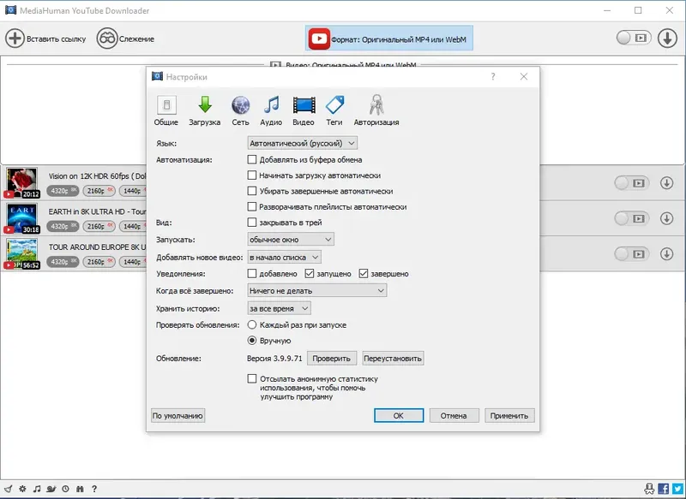Switch to the Теги settings tab
686x499 pixels.
click(x=334, y=110)
